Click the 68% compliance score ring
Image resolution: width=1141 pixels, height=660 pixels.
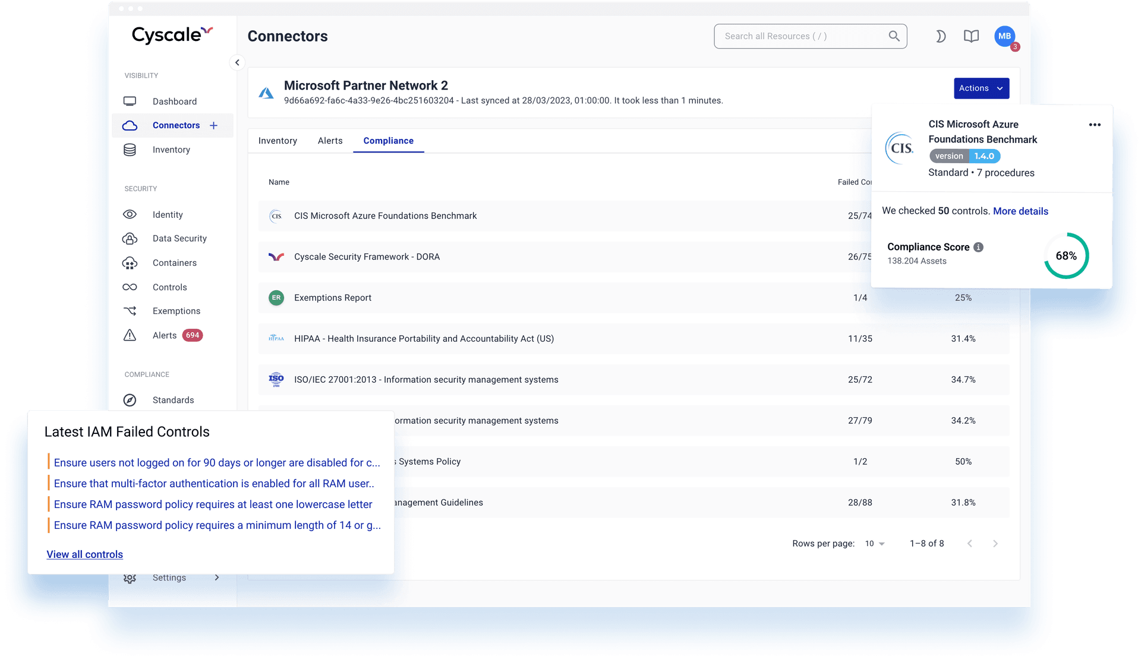click(x=1066, y=256)
